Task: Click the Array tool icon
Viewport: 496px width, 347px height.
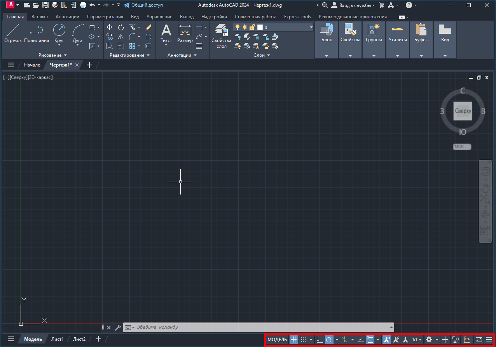Action: click(132, 46)
